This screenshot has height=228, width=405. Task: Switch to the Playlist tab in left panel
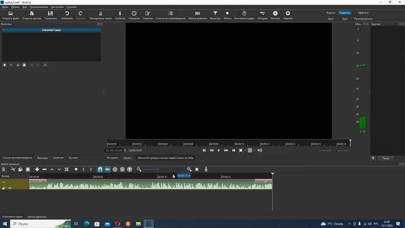pos(17,158)
